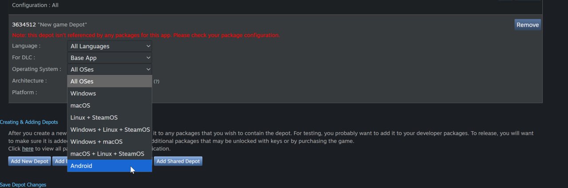Click the Add Shared Depot button
Screen dimensions: 568x188
pos(178,161)
